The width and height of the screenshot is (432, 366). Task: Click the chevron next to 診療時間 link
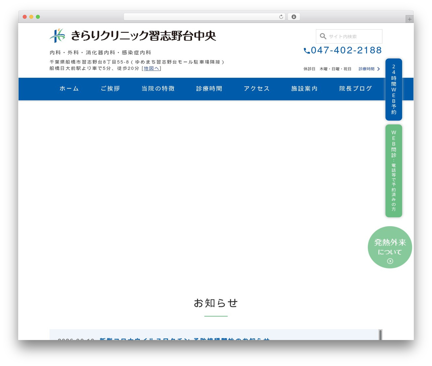379,69
